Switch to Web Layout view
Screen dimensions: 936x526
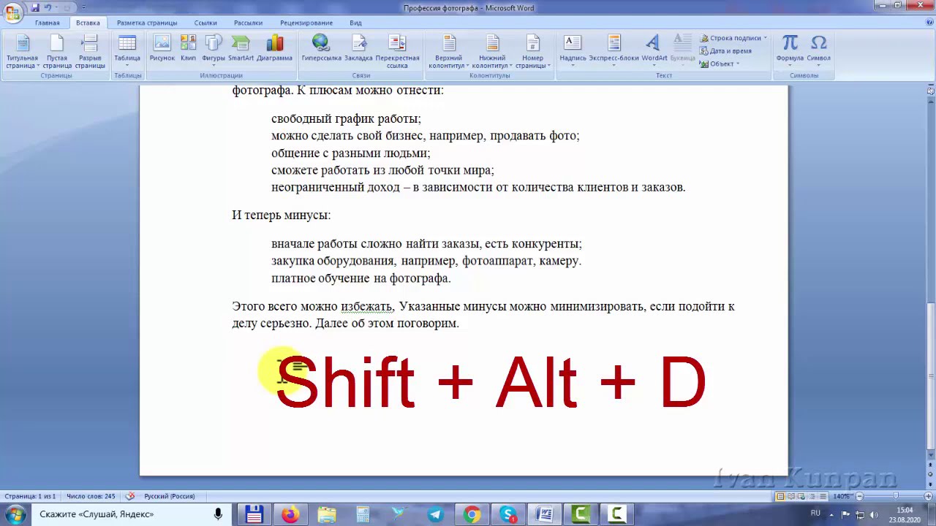[801, 496]
